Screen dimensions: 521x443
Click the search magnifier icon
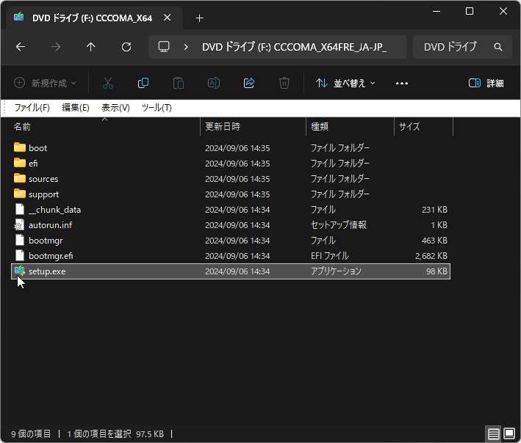point(497,47)
